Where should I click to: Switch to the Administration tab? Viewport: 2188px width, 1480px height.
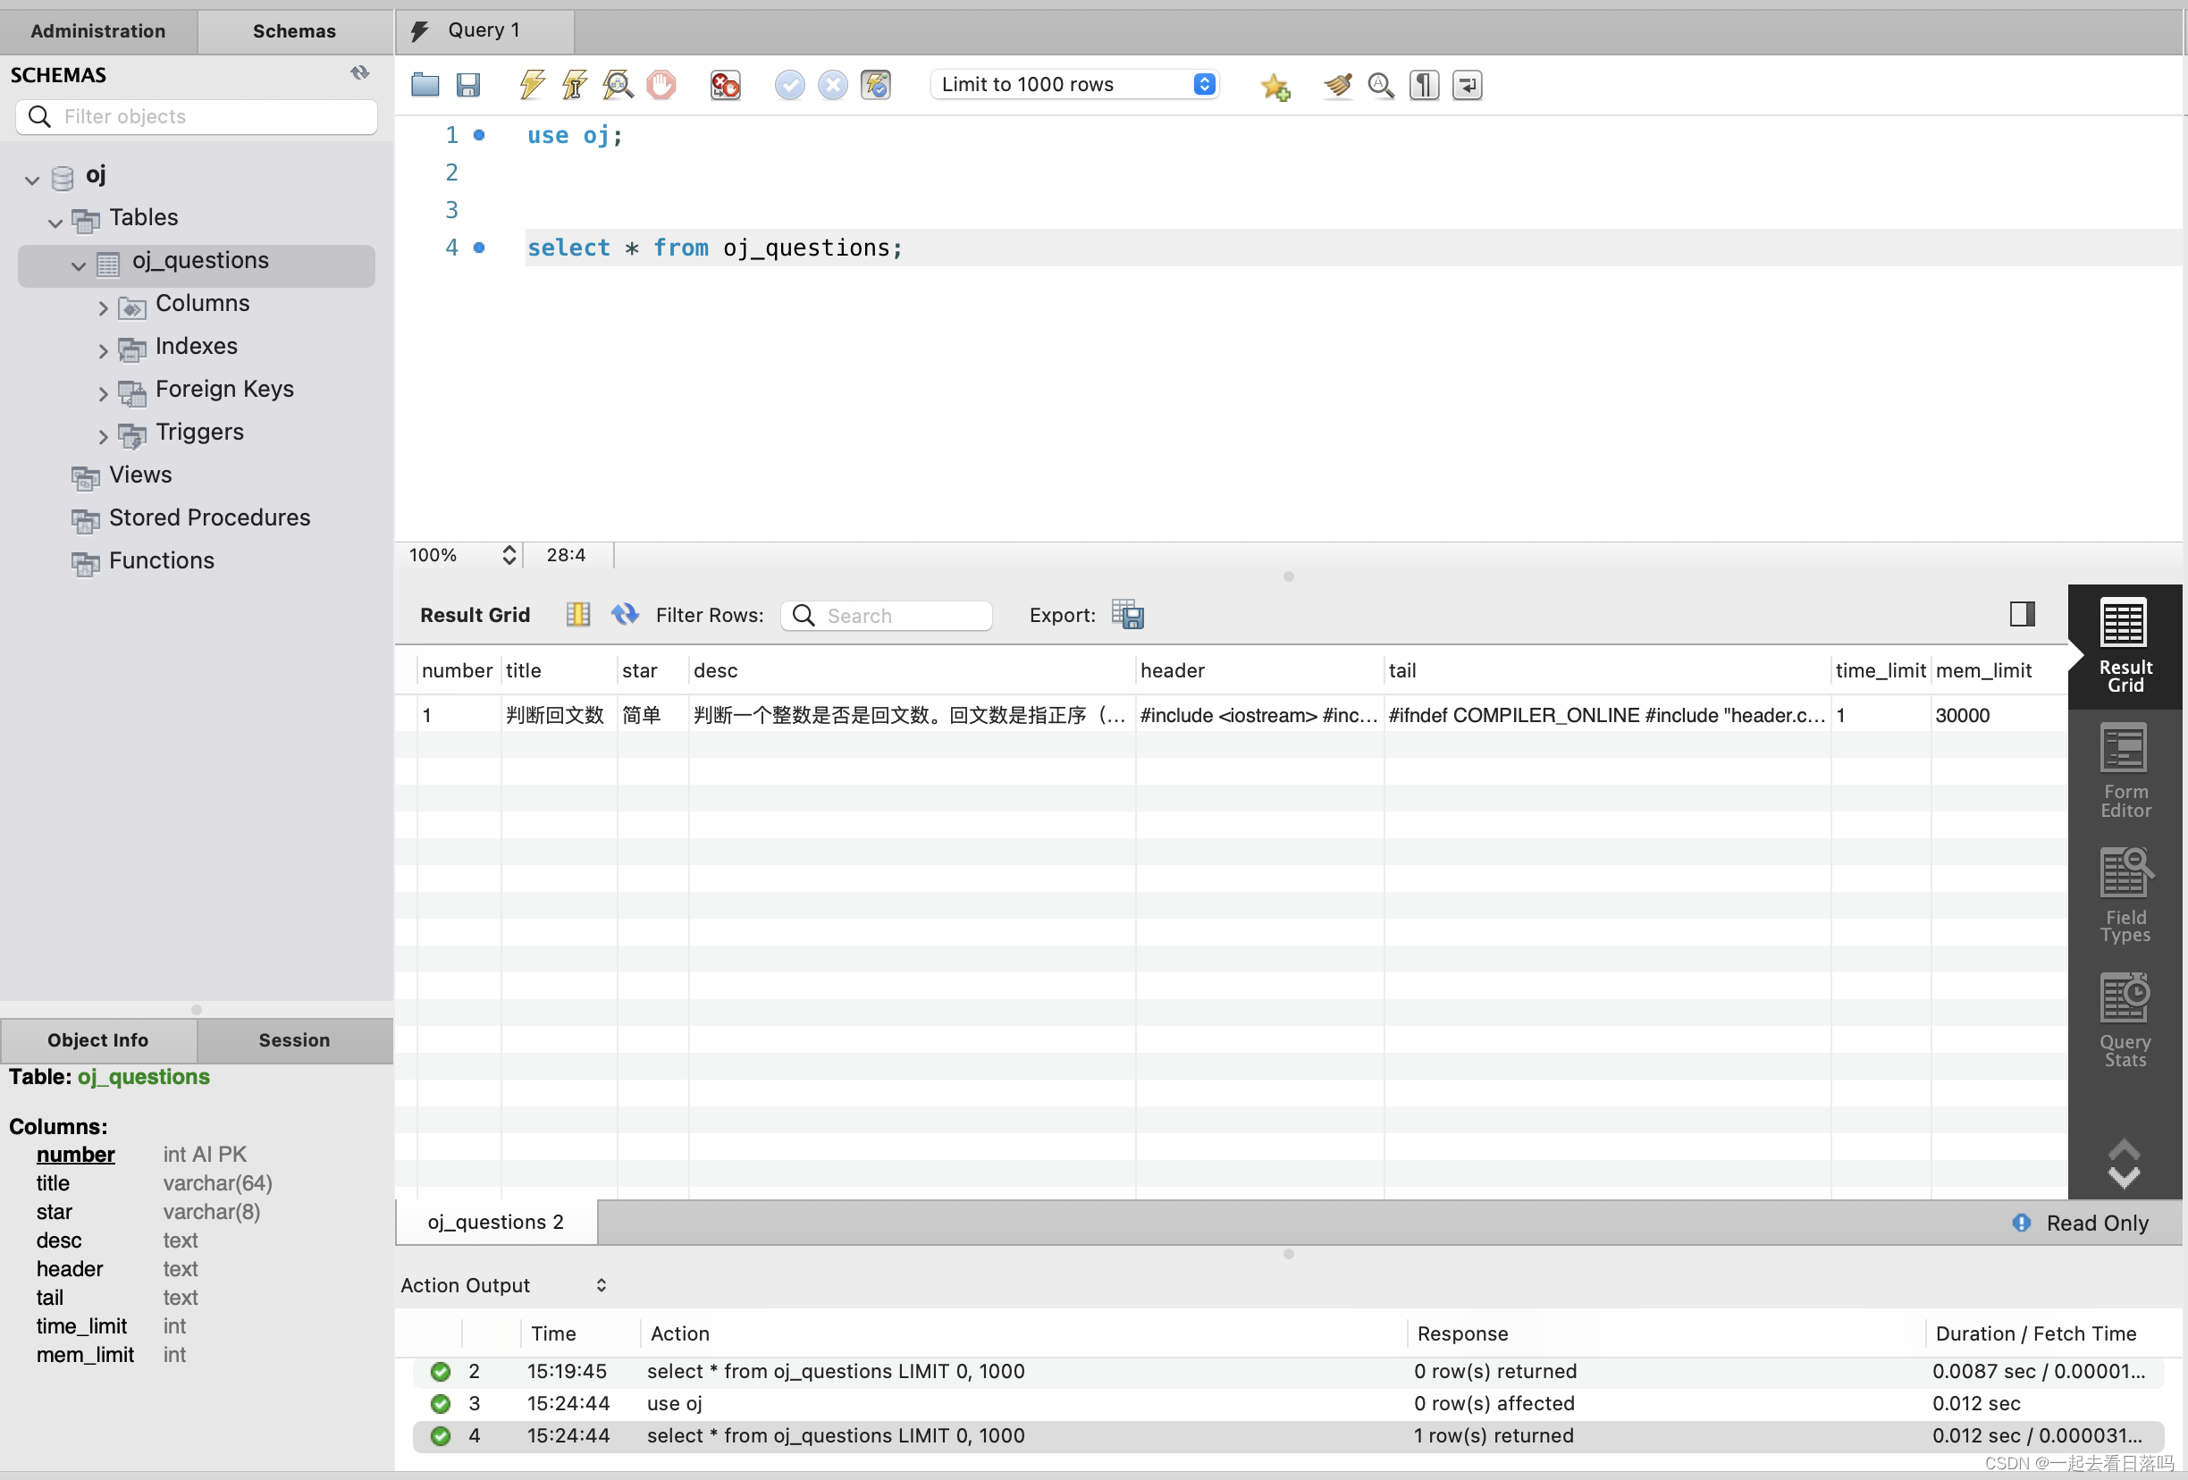pyautogui.click(x=98, y=31)
